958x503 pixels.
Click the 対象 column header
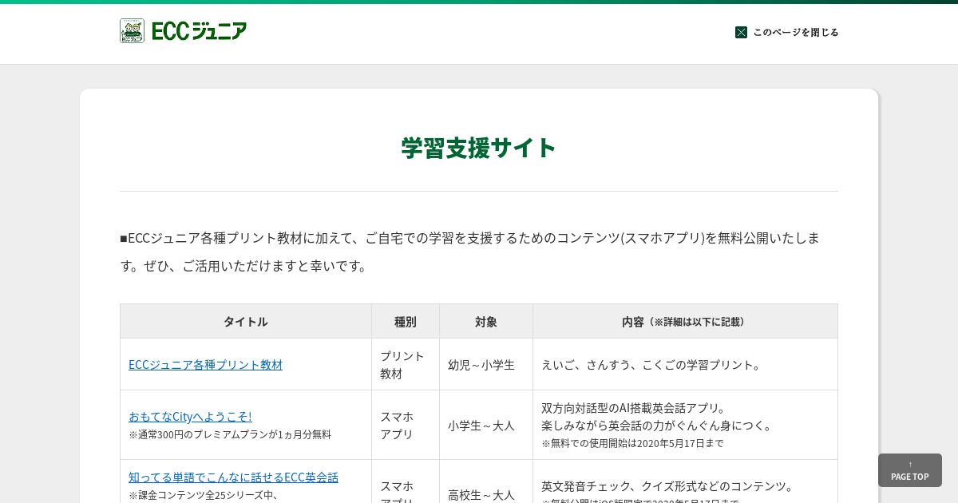click(486, 321)
